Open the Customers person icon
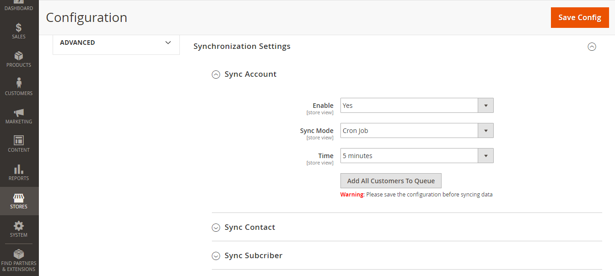 [x=19, y=84]
